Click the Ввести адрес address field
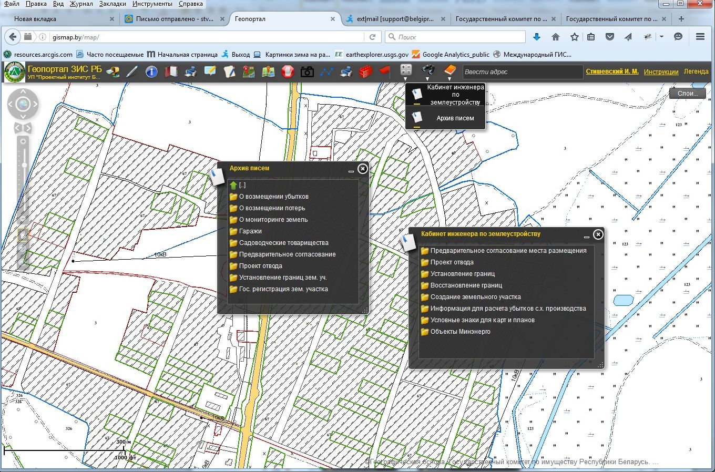This screenshot has height=472, width=715. (x=523, y=71)
